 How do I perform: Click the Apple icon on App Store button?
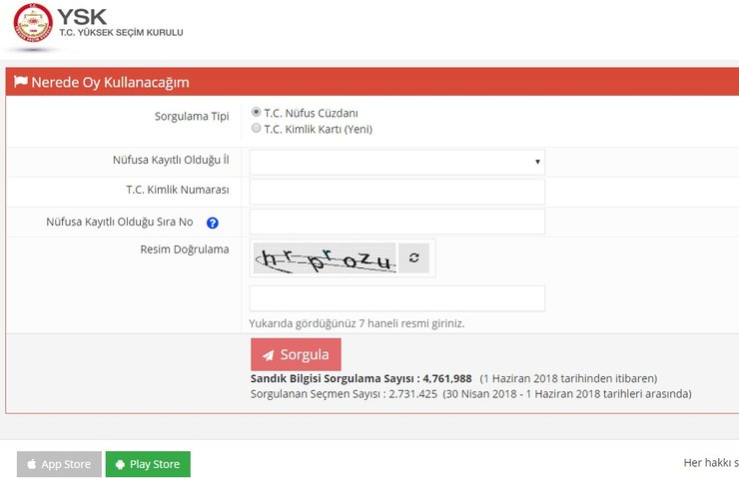(x=32, y=464)
